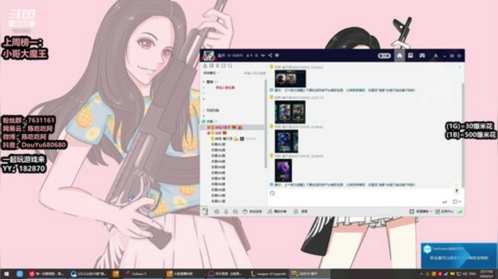This screenshot has height=279, width=498.
Task: Toggle the microphone icon in bottom toolbar
Action: pos(226,211)
